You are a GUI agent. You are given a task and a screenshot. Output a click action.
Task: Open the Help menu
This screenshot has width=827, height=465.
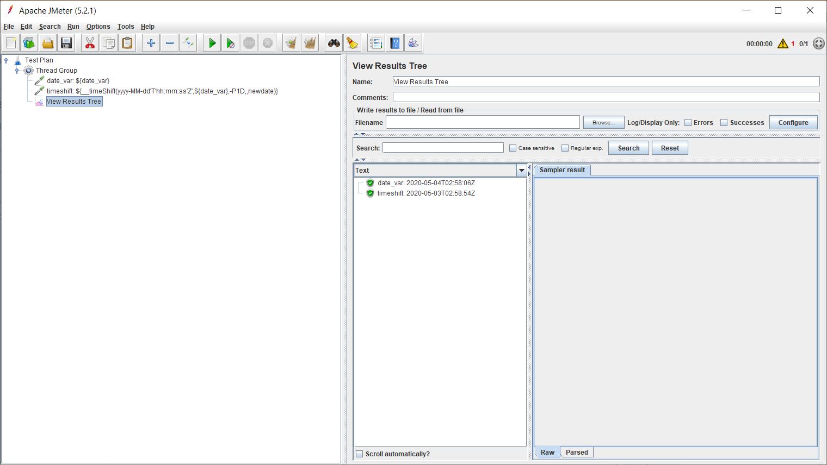coord(147,27)
